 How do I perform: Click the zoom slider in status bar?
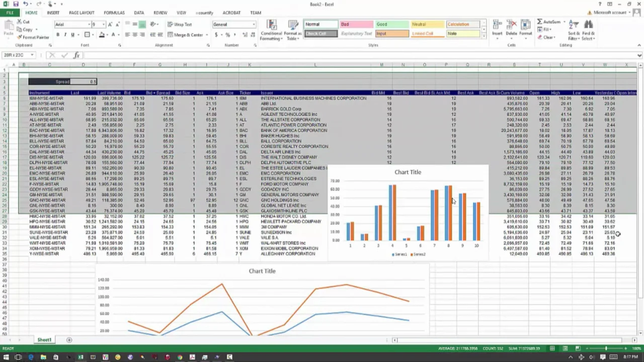606,348
